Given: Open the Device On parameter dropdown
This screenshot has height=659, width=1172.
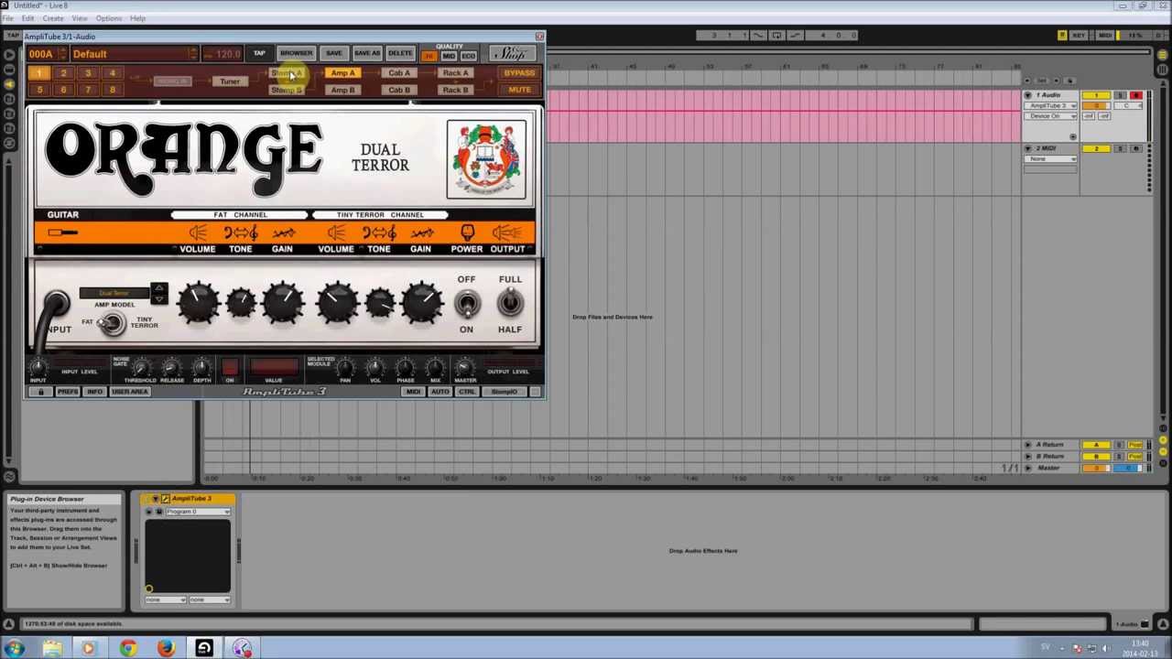Looking at the screenshot, I should 1051,116.
